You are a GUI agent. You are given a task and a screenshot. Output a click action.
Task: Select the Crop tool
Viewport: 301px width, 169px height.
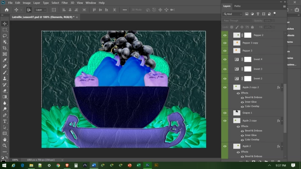point(5,48)
